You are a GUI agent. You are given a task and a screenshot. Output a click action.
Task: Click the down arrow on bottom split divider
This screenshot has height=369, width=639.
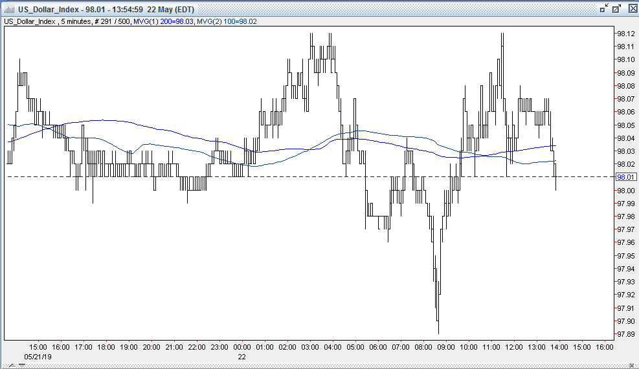(x=21, y=366)
